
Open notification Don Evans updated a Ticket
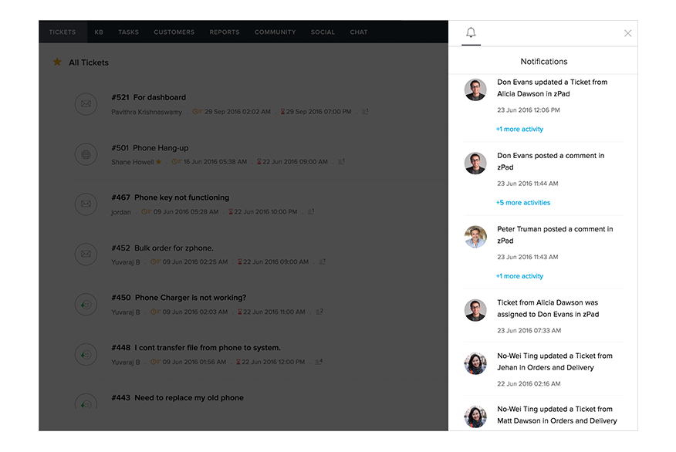[x=553, y=88]
